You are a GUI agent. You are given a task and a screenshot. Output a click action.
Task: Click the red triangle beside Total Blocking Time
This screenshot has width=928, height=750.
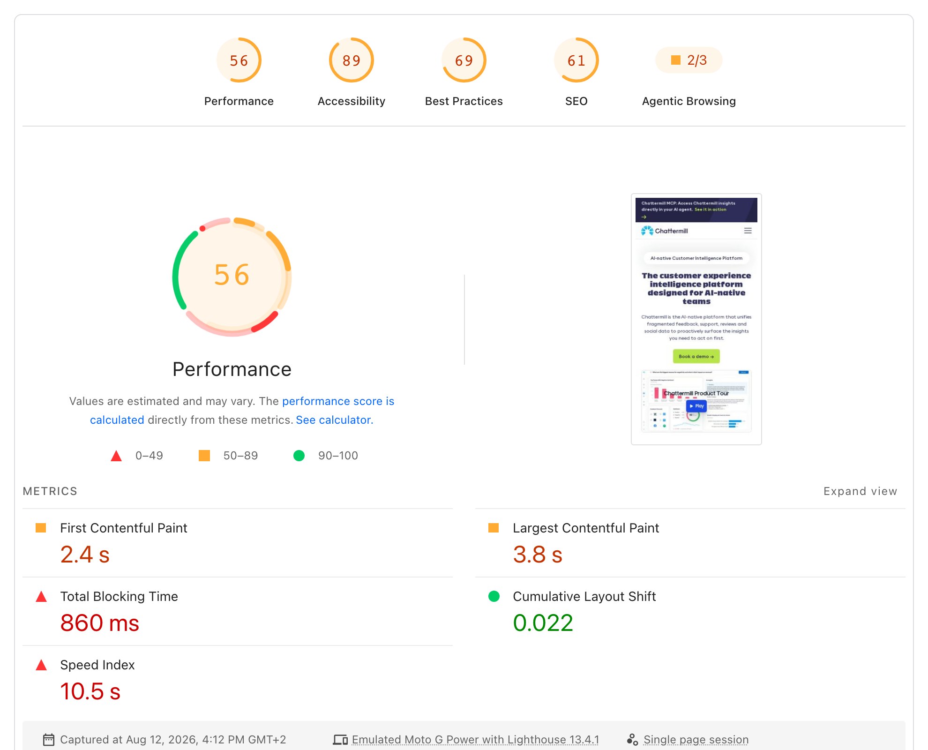click(41, 596)
